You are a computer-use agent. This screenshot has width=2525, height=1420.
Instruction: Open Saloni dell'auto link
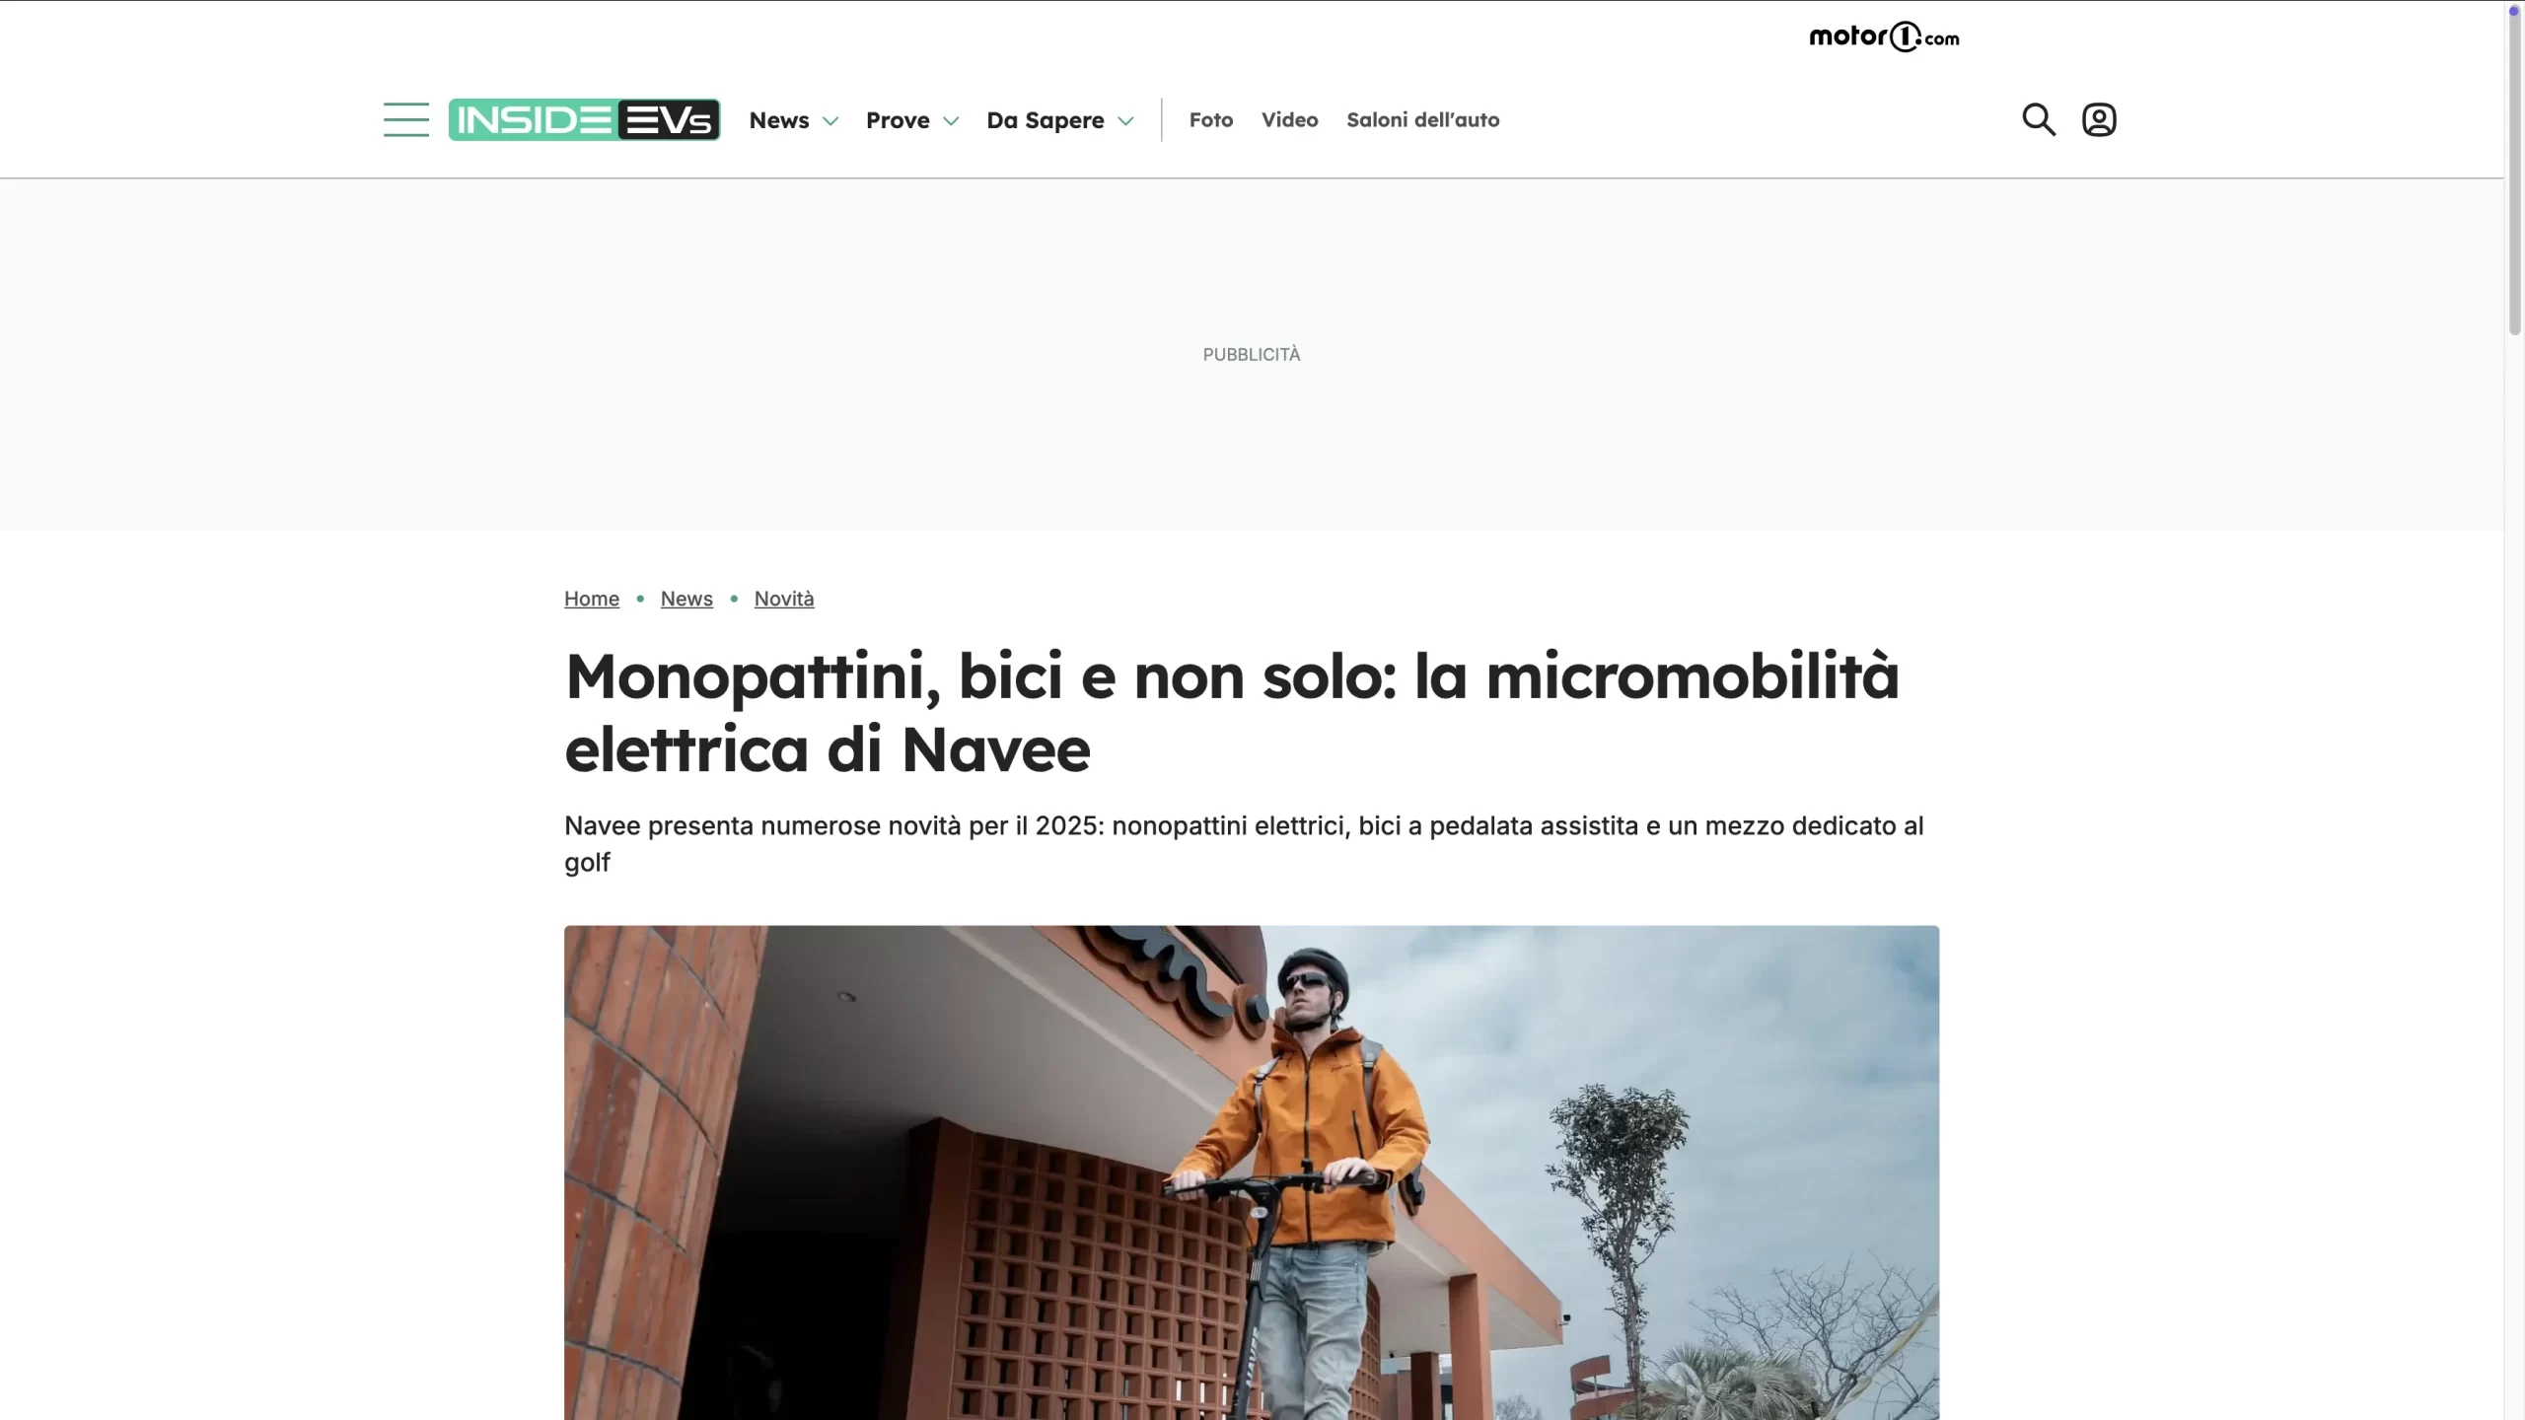pos(1422,119)
